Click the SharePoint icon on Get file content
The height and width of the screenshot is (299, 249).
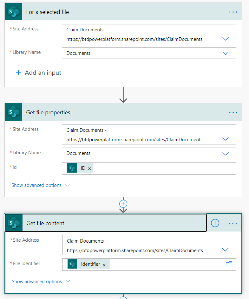point(13,223)
